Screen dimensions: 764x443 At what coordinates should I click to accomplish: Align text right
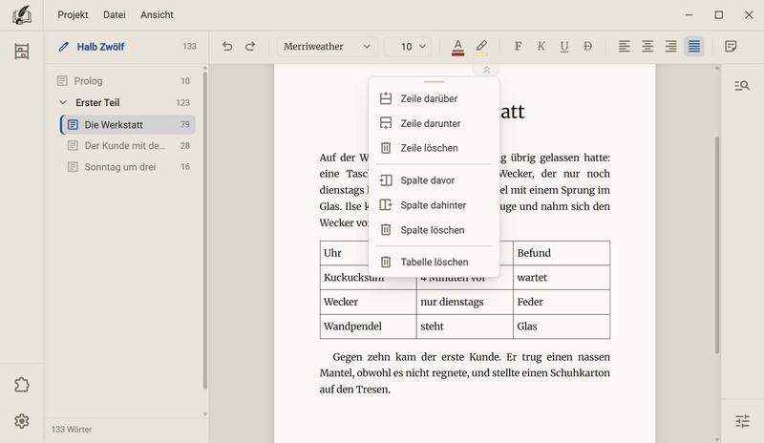click(x=671, y=46)
